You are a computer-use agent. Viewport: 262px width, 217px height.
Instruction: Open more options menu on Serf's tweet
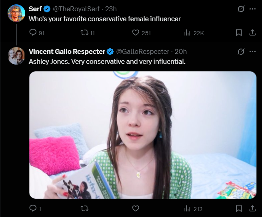coord(252,9)
